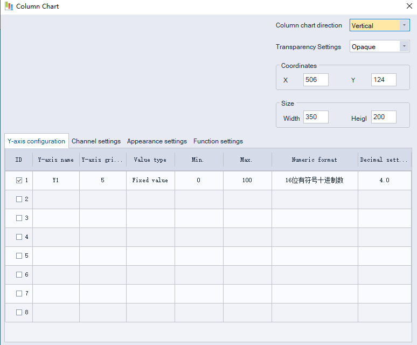Viewport: 417px width, 345px height.
Task: Click the Y coordinate input field
Action: 384,80
